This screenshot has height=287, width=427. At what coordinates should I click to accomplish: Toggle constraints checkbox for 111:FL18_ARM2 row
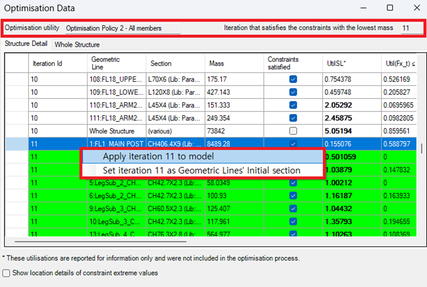293,118
